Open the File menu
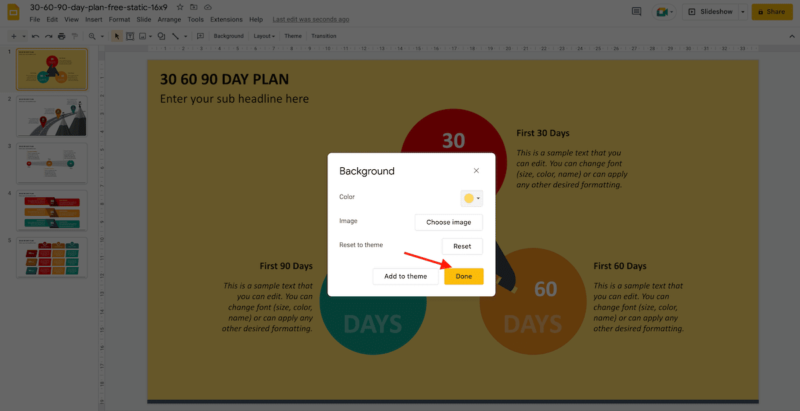 pos(35,19)
